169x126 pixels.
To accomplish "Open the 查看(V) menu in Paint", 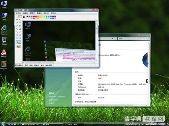I will (32, 13).
